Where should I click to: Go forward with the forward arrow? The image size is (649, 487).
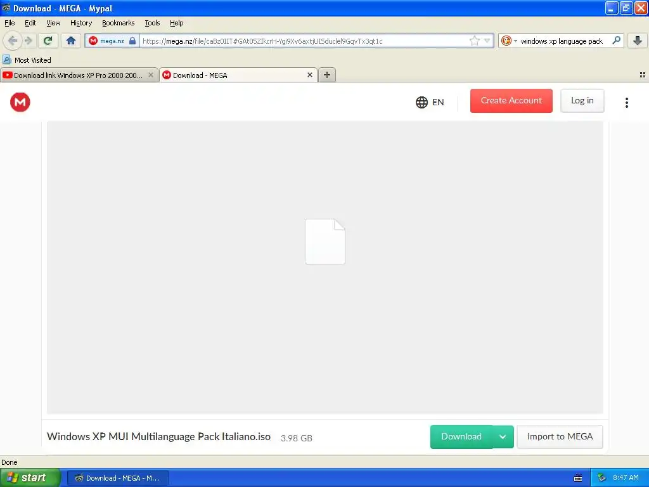click(28, 41)
